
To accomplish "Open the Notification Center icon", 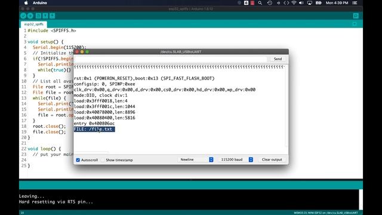I will (355, 3).
